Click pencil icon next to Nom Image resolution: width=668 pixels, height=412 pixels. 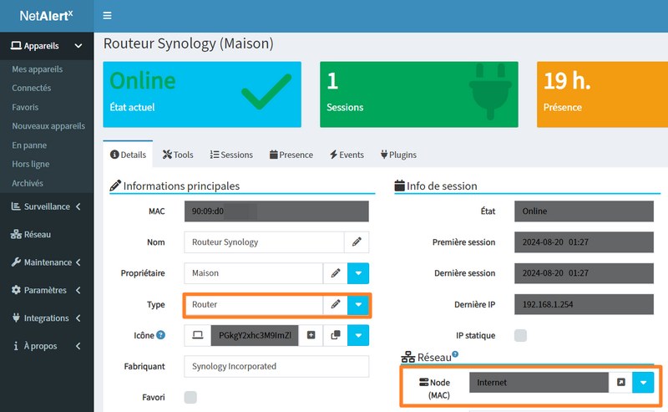[x=357, y=242]
